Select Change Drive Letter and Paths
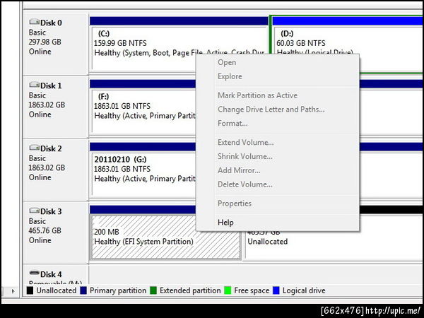This screenshot has width=424, height=318. 278,110
